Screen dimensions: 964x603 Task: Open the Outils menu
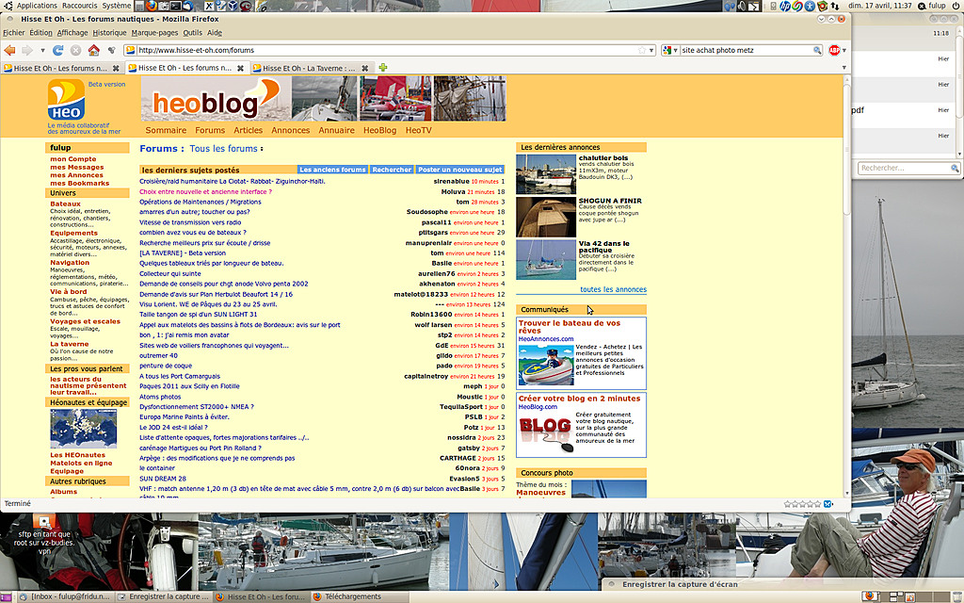(x=192, y=33)
